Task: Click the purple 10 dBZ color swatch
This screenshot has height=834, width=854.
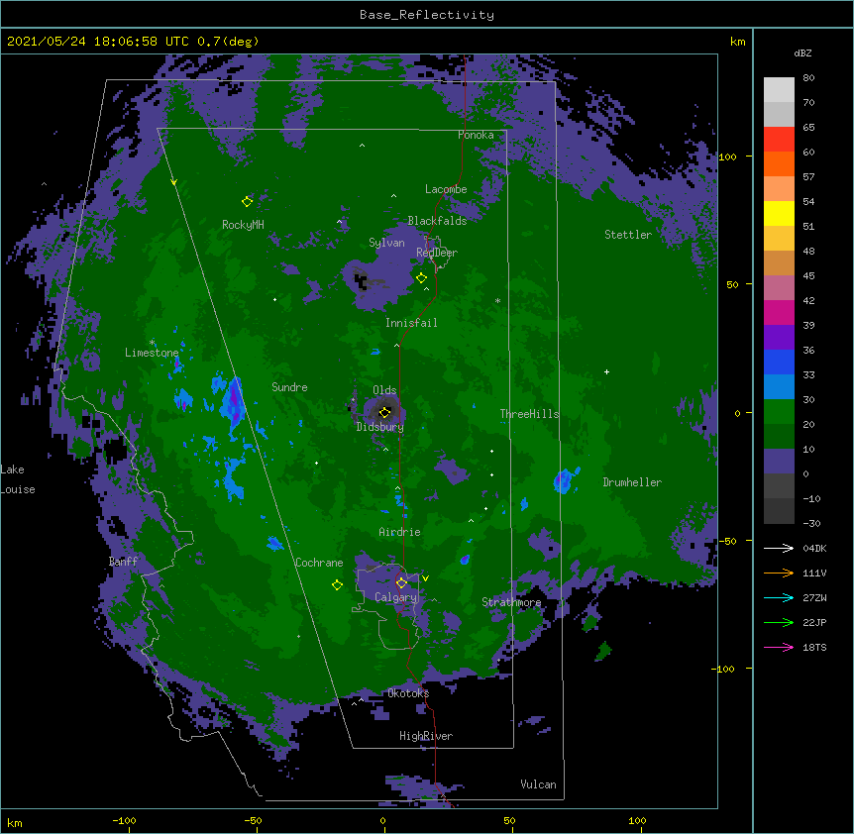Action: pos(779,462)
